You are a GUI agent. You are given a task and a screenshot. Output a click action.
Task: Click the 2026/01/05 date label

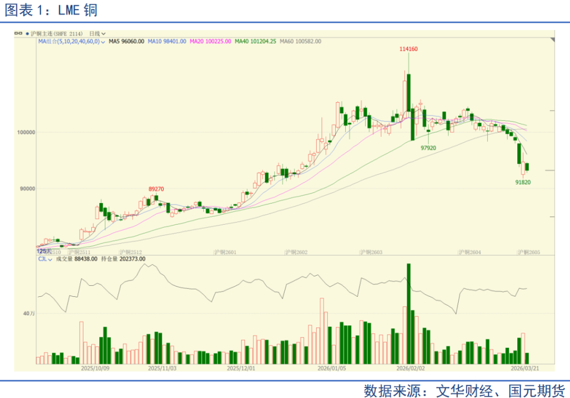(x=332, y=368)
